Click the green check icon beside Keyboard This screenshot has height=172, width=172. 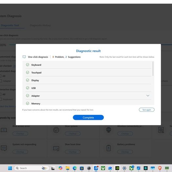(28, 65)
